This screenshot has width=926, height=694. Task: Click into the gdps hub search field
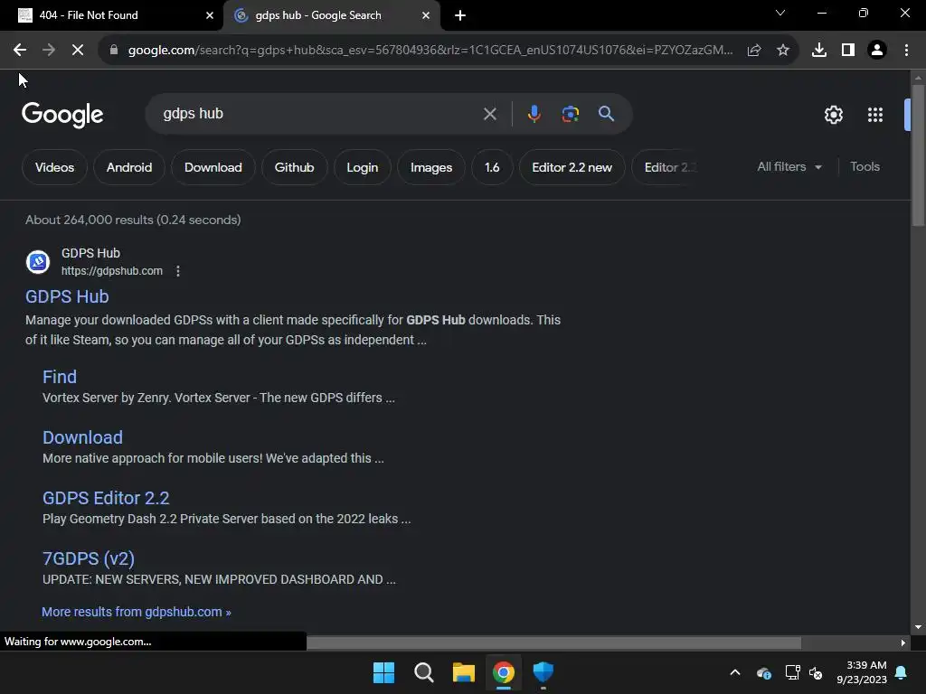coord(319,114)
